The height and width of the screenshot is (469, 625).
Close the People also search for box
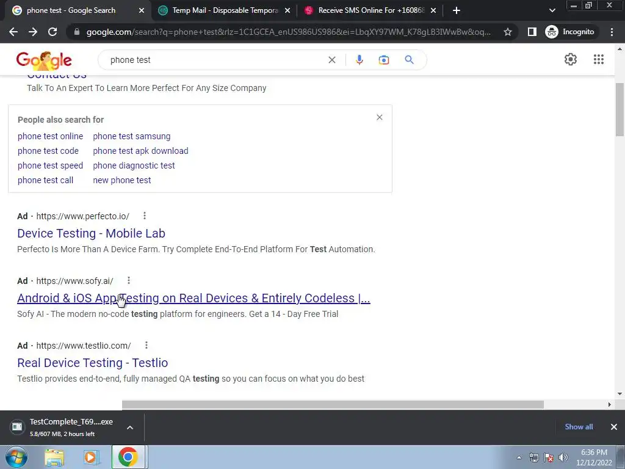tap(380, 117)
